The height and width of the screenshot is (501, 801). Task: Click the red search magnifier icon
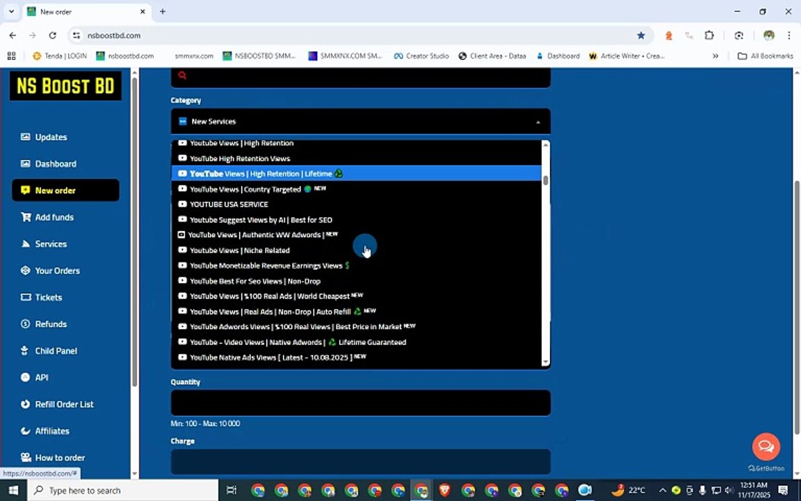(182, 76)
